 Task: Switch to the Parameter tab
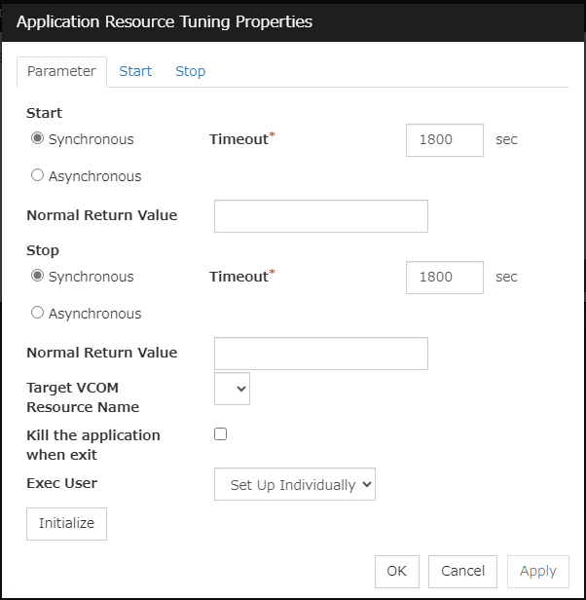click(x=61, y=71)
